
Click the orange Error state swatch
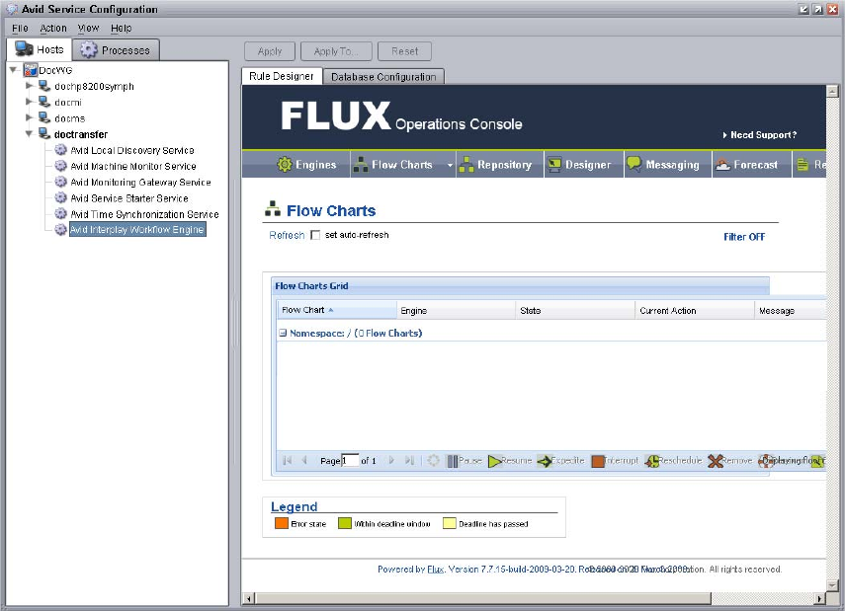[x=282, y=523]
